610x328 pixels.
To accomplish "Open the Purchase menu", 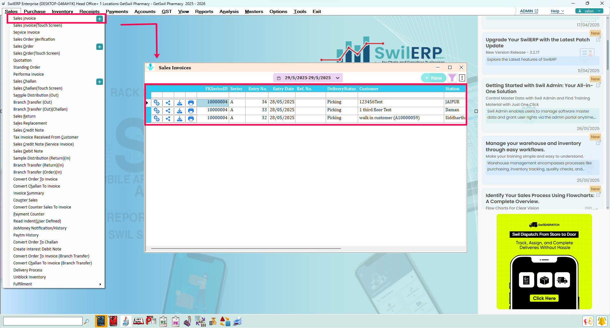I will point(35,11).
